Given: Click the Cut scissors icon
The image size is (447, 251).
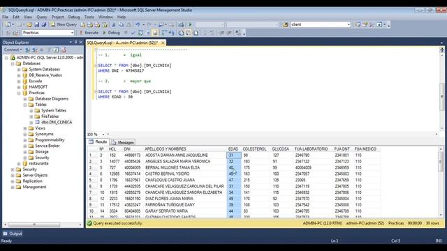Looking at the screenshot, I should coord(113,25).
